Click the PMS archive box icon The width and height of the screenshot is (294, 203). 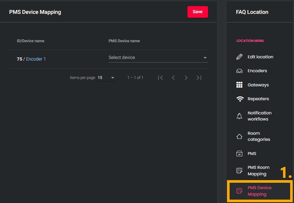tap(239, 154)
